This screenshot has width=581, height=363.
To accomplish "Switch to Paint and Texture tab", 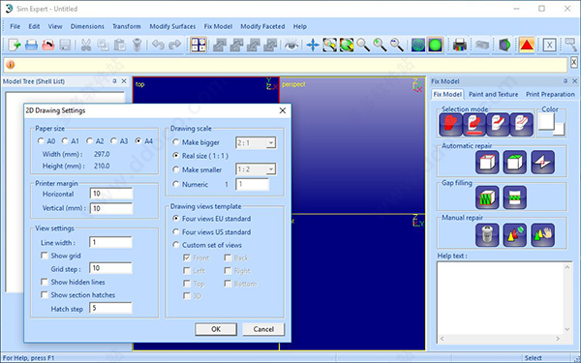I will click(x=493, y=94).
